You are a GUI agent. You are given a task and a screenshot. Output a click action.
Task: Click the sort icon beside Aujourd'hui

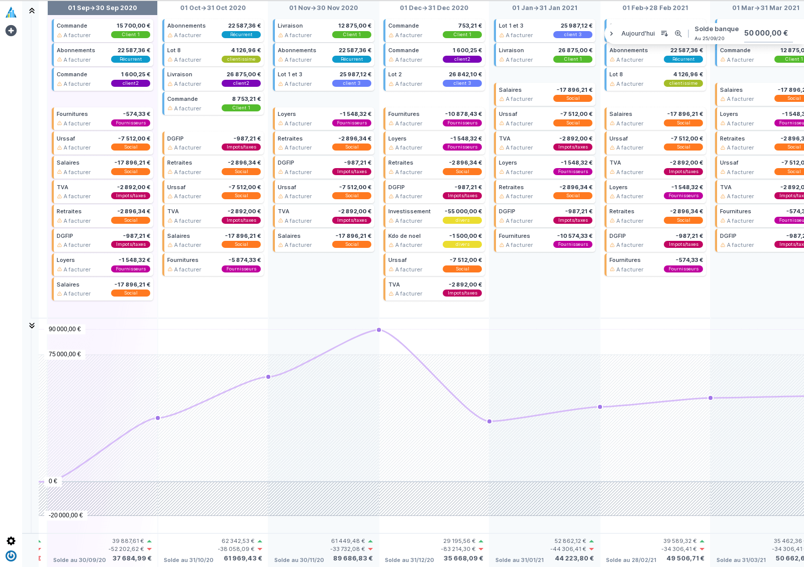664,34
